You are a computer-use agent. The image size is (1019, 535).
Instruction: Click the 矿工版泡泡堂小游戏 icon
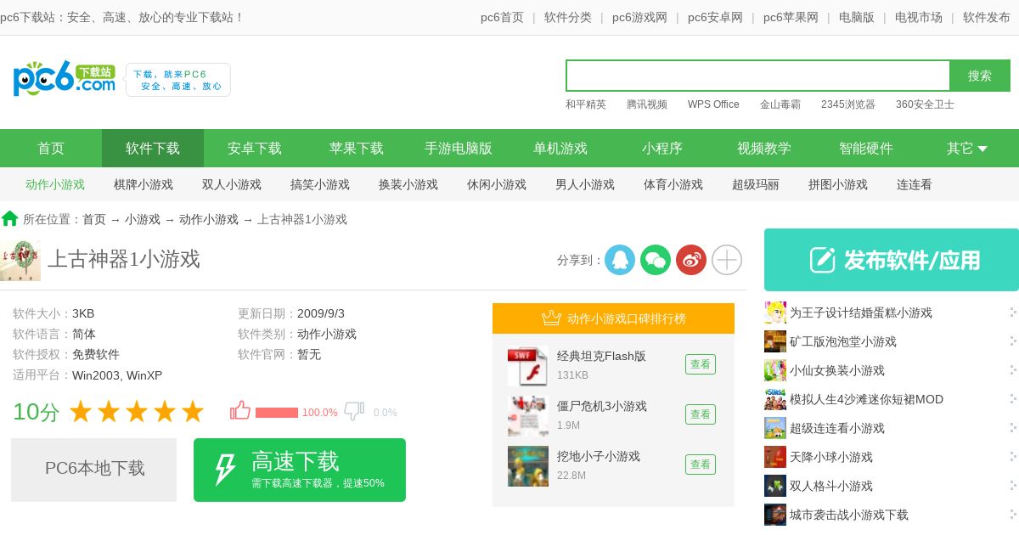pos(775,341)
